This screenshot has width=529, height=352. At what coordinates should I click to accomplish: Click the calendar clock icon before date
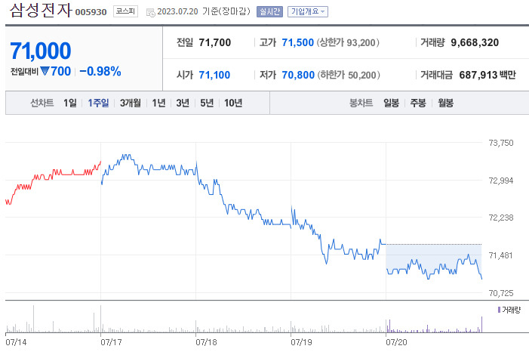point(150,13)
